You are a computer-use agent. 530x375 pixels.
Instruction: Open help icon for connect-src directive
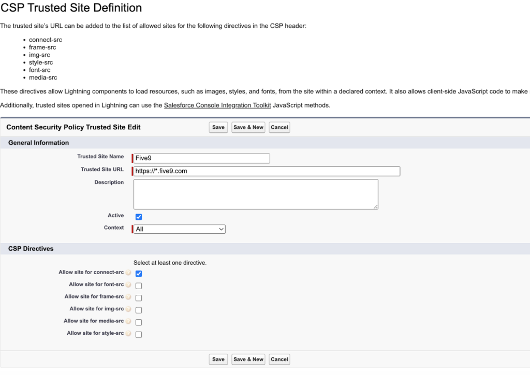point(128,272)
